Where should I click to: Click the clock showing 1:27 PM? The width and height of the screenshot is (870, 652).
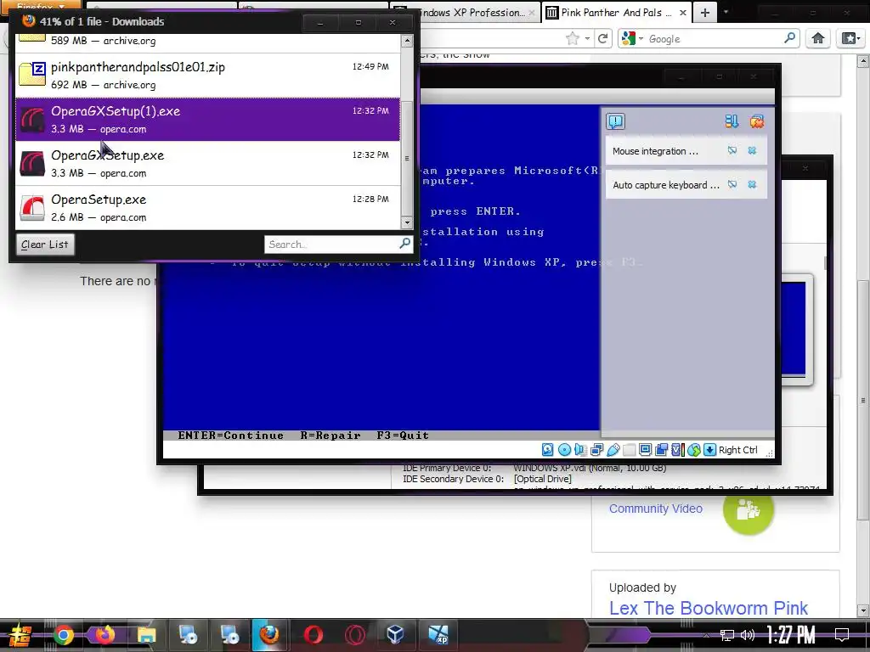791,634
